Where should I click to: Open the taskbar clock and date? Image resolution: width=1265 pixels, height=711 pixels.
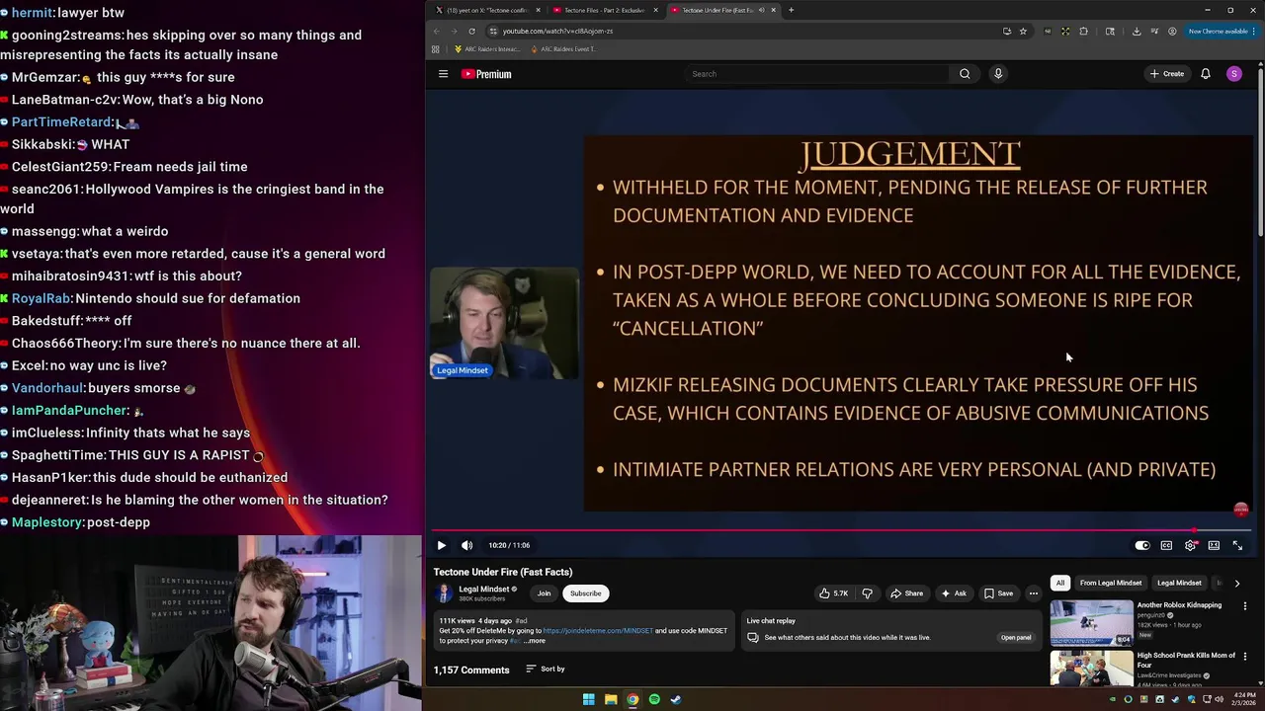point(1243,699)
